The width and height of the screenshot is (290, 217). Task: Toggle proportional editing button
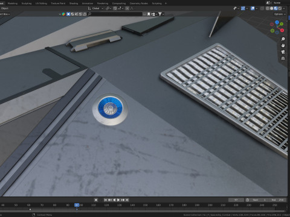127,8
